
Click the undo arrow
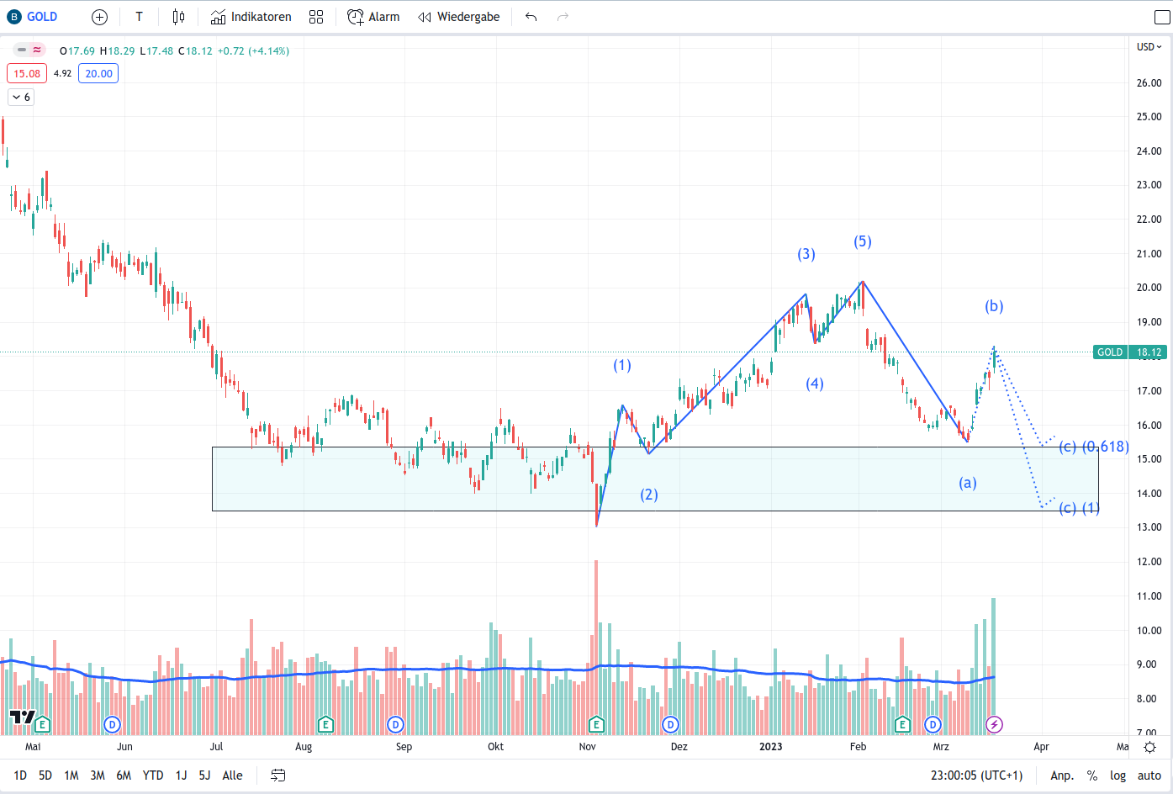click(531, 16)
